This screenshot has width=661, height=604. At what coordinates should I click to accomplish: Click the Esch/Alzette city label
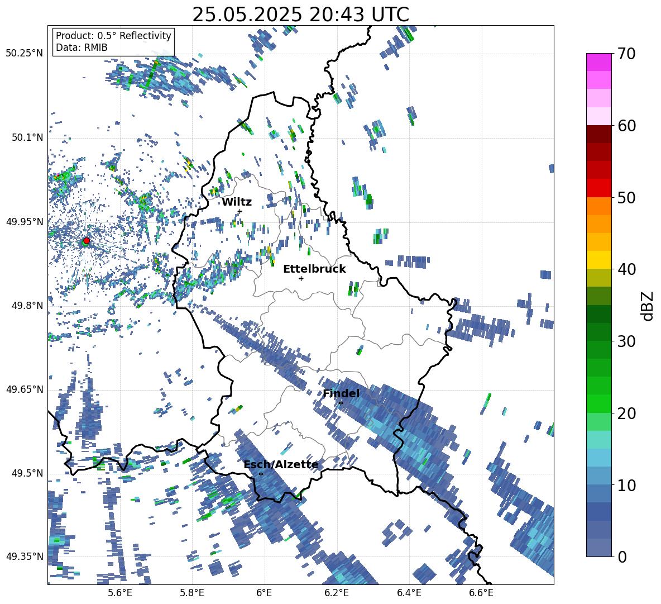tap(281, 465)
